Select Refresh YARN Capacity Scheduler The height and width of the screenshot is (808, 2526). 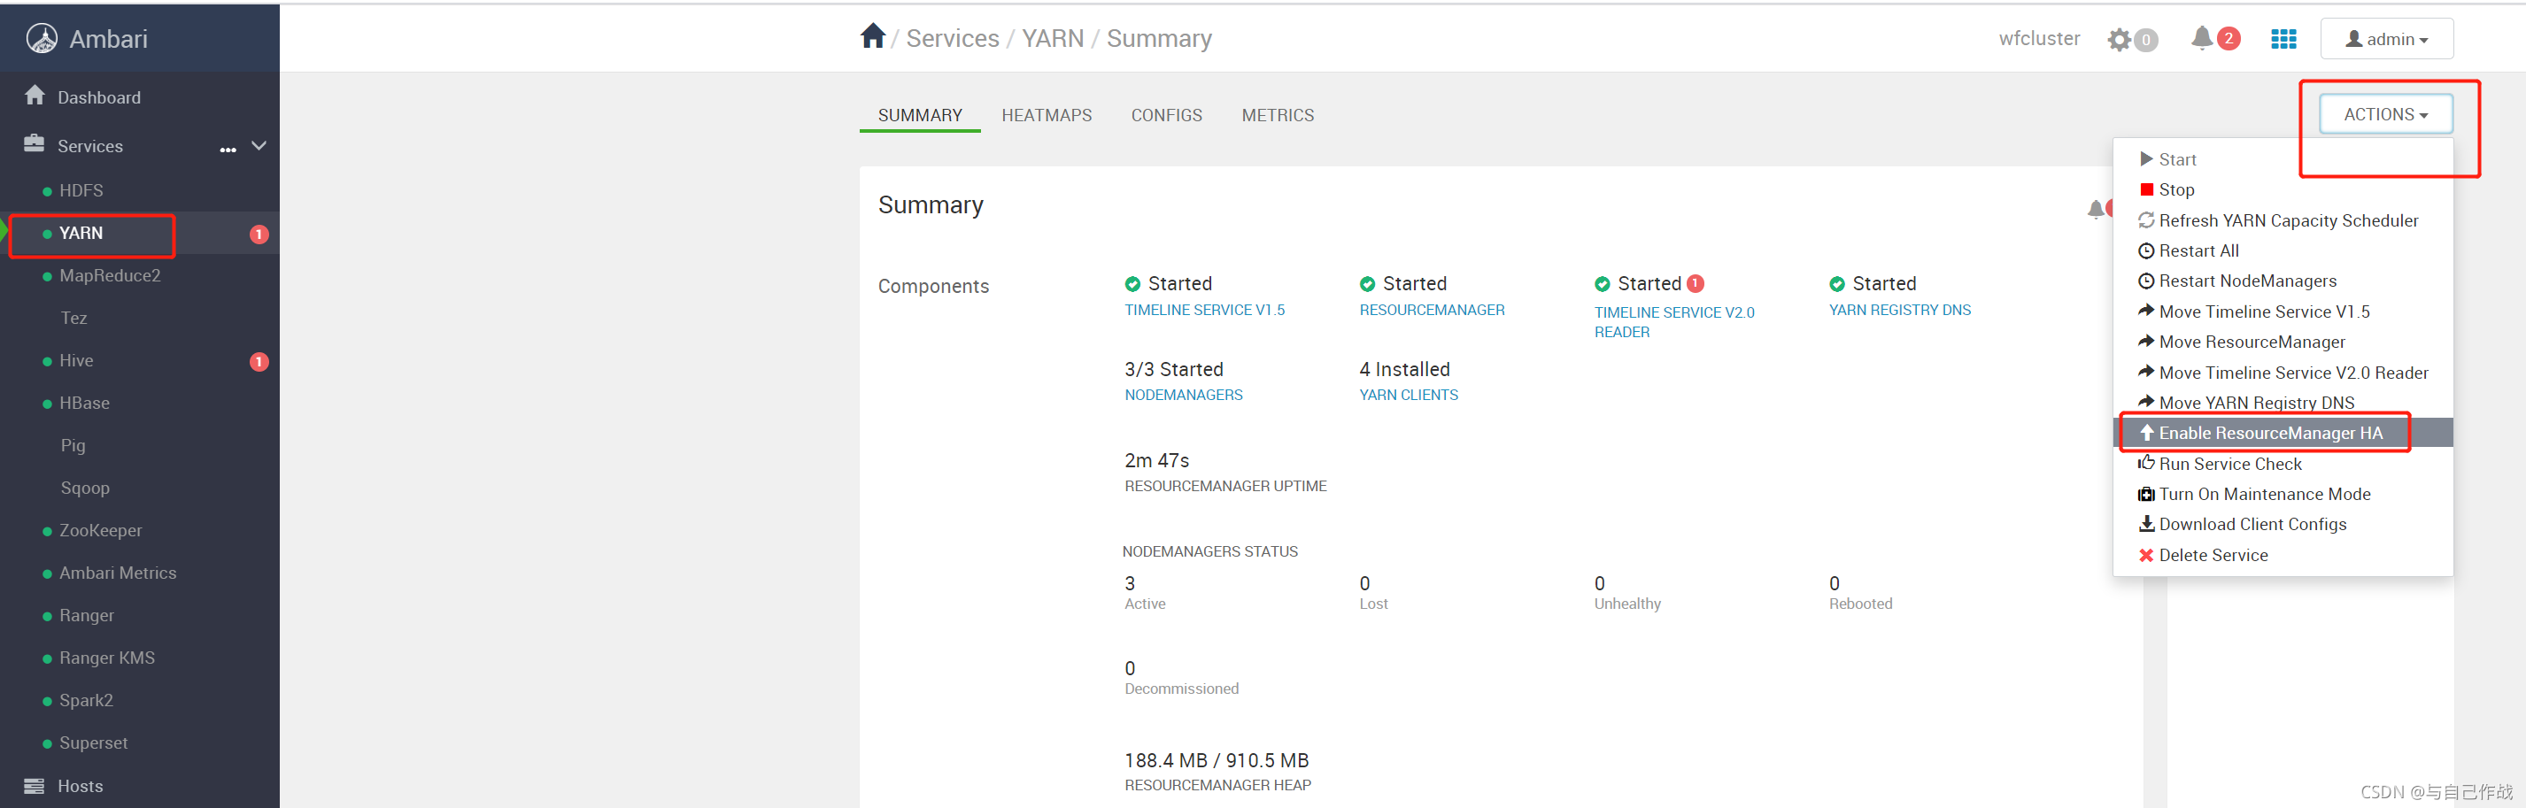2283,219
